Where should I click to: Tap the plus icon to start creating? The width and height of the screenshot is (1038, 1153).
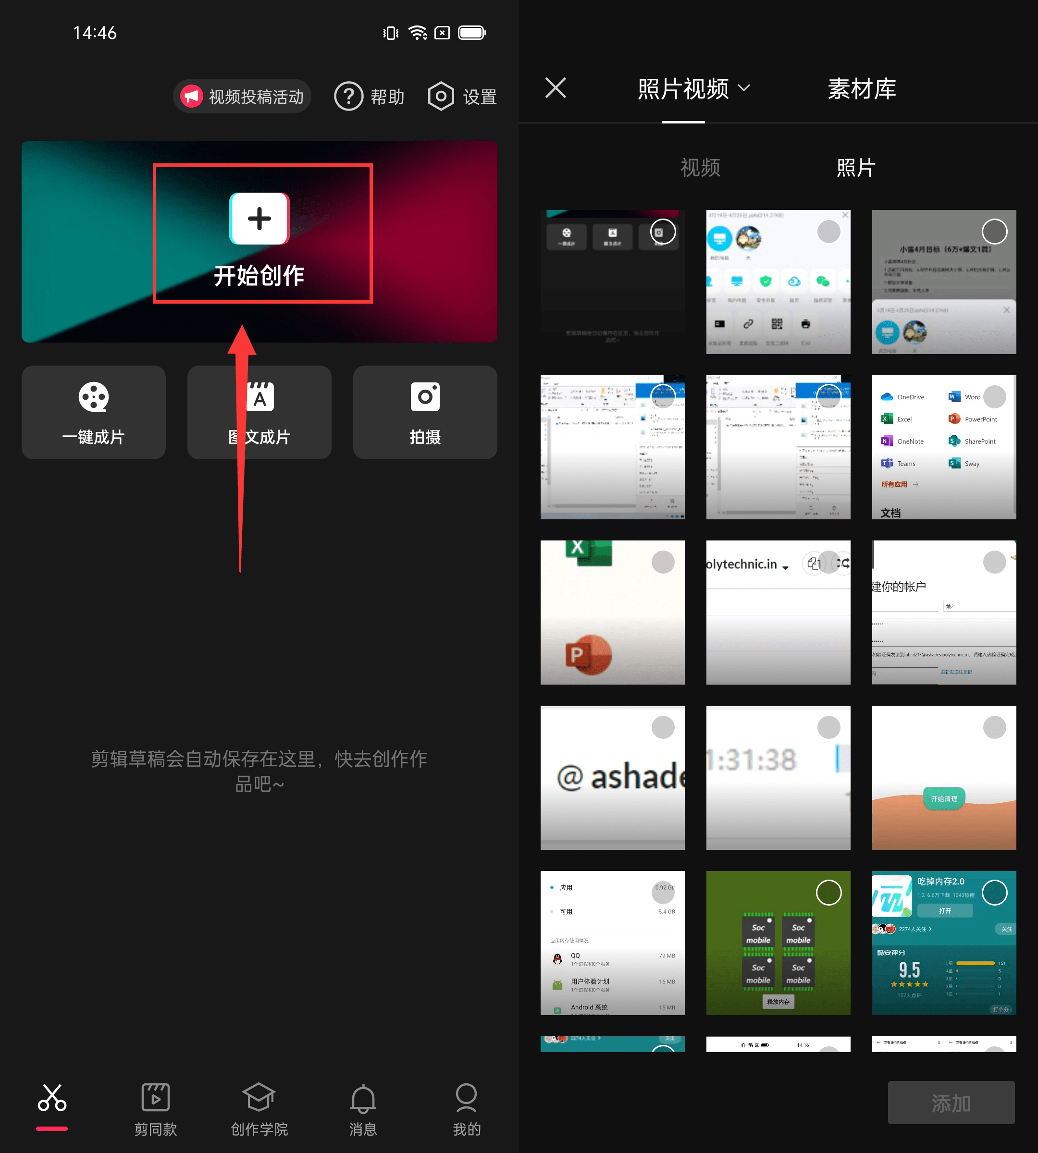click(x=259, y=219)
